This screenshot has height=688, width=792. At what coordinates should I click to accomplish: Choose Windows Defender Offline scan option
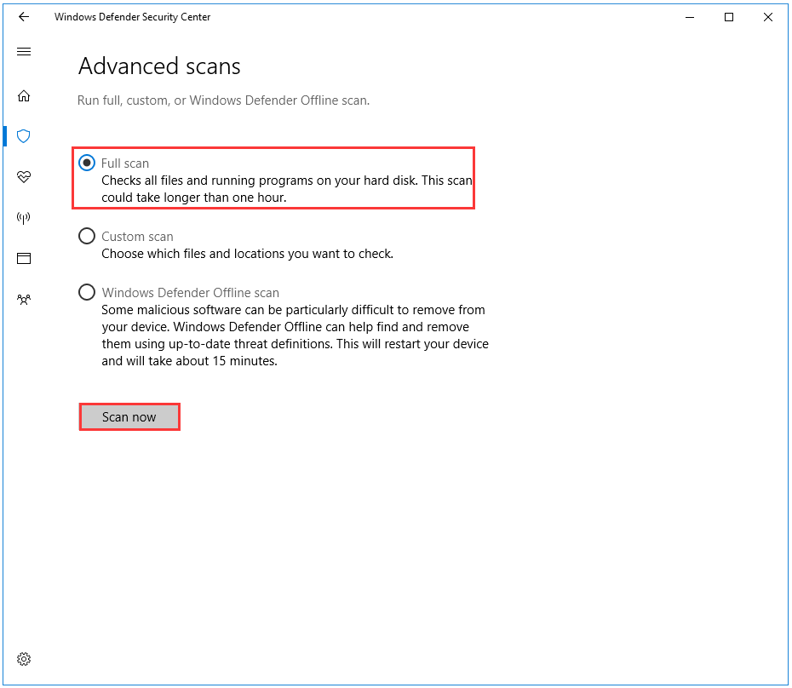87,292
